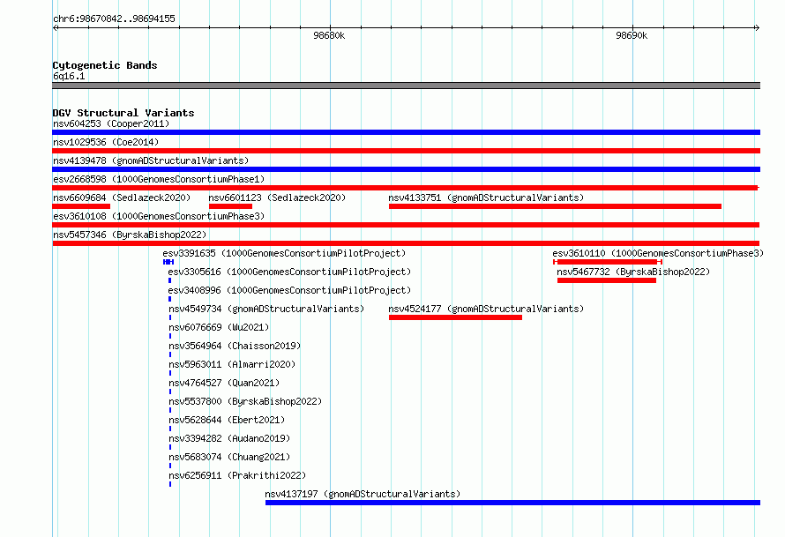Select the red bar under nsv4524177
This screenshot has height=537, width=785.
click(x=456, y=317)
